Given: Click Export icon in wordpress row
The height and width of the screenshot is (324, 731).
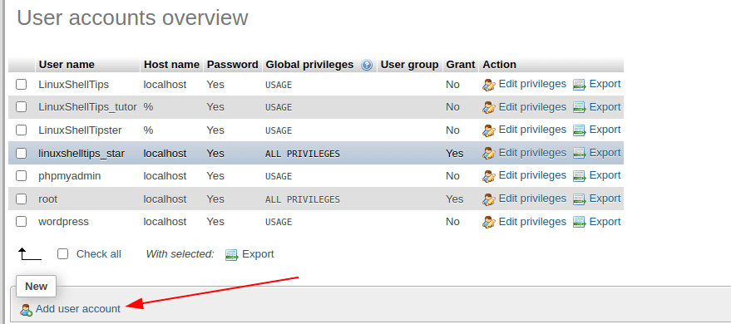Looking at the screenshot, I should (x=579, y=222).
